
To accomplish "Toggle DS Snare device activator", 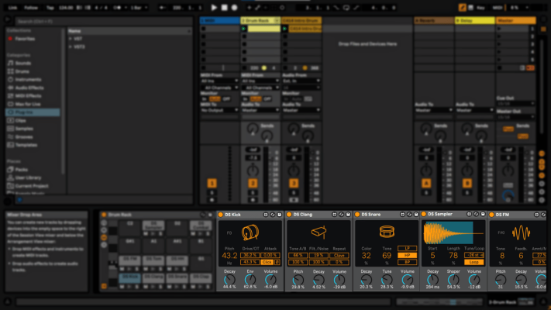I will point(357,215).
